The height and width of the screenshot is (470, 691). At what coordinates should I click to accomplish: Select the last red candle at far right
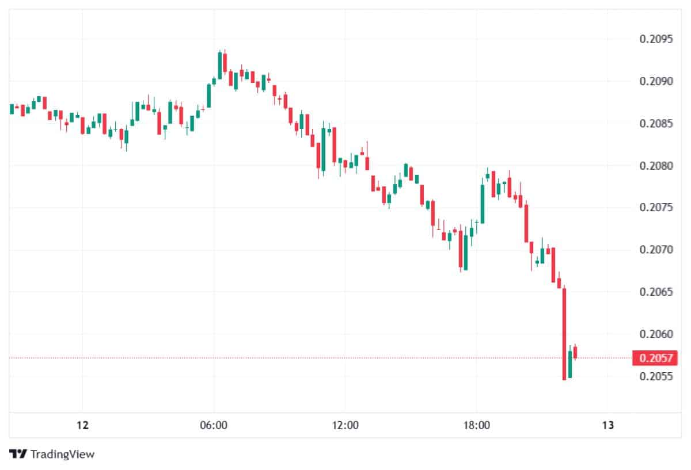(575, 352)
